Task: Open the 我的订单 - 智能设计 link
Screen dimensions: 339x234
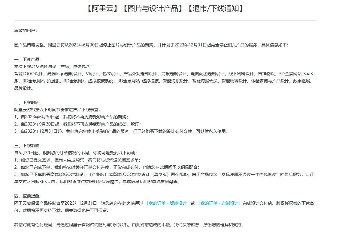Action: [x=168, y=203]
